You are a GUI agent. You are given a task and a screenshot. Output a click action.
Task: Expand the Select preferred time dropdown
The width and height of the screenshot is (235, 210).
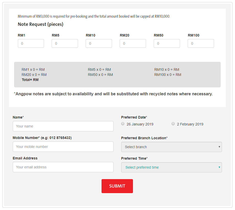[171, 167]
